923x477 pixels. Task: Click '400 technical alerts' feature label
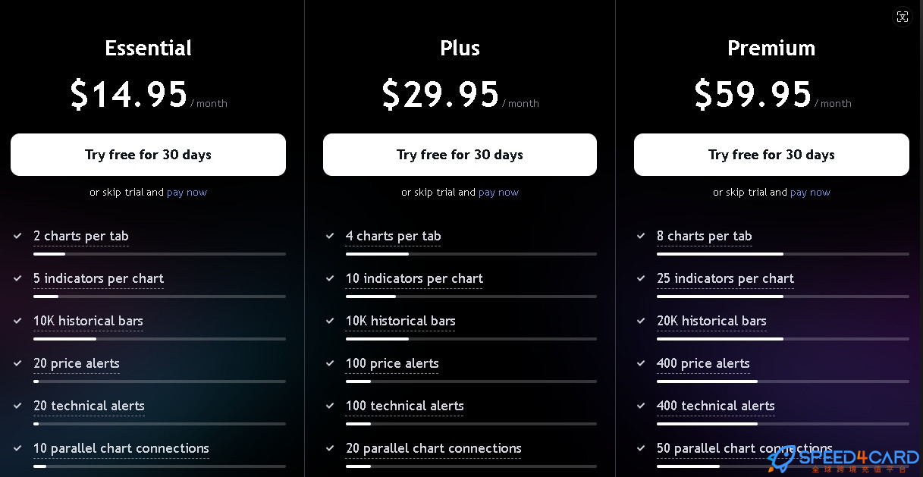tap(716, 406)
